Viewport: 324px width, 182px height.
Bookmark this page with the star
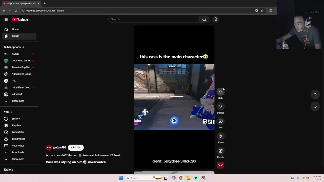tap(262, 11)
